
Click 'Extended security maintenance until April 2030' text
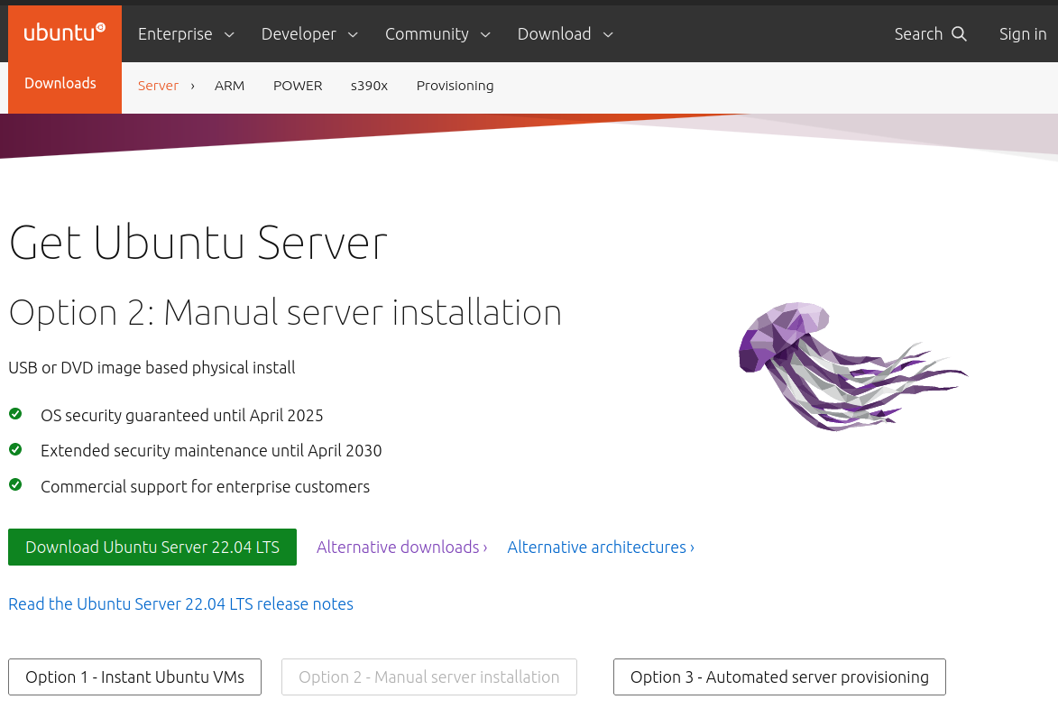(x=211, y=450)
